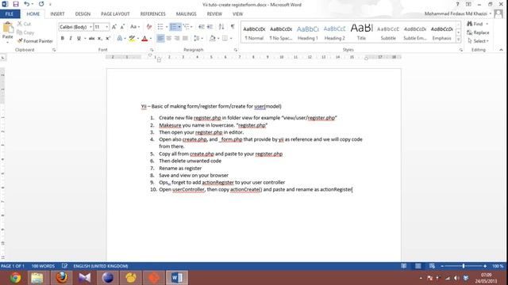The height and width of the screenshot is (285, 508).
Task: Open Text Effects and Typography
Action: (120, 39)
